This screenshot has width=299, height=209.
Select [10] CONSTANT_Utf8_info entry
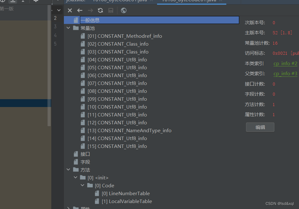coord(117,107)
